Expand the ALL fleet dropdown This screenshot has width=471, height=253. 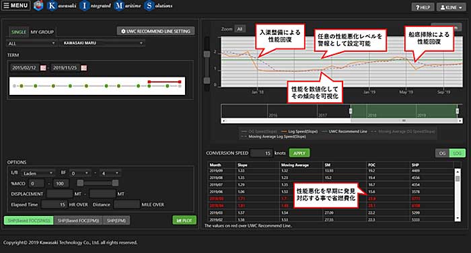(32, 43)
